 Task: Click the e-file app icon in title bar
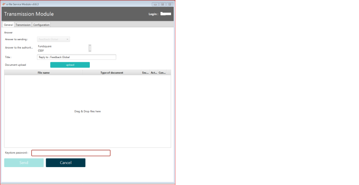click(4, 4)
